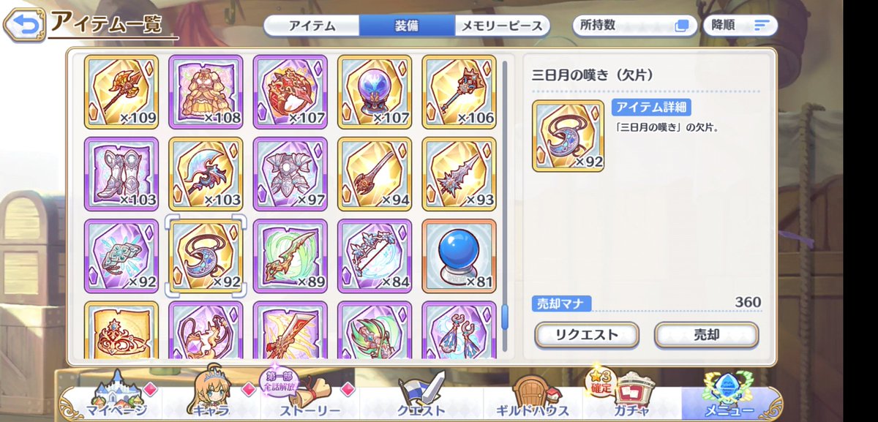Switch to the メモリーピース tab

(x=502, y=26)
